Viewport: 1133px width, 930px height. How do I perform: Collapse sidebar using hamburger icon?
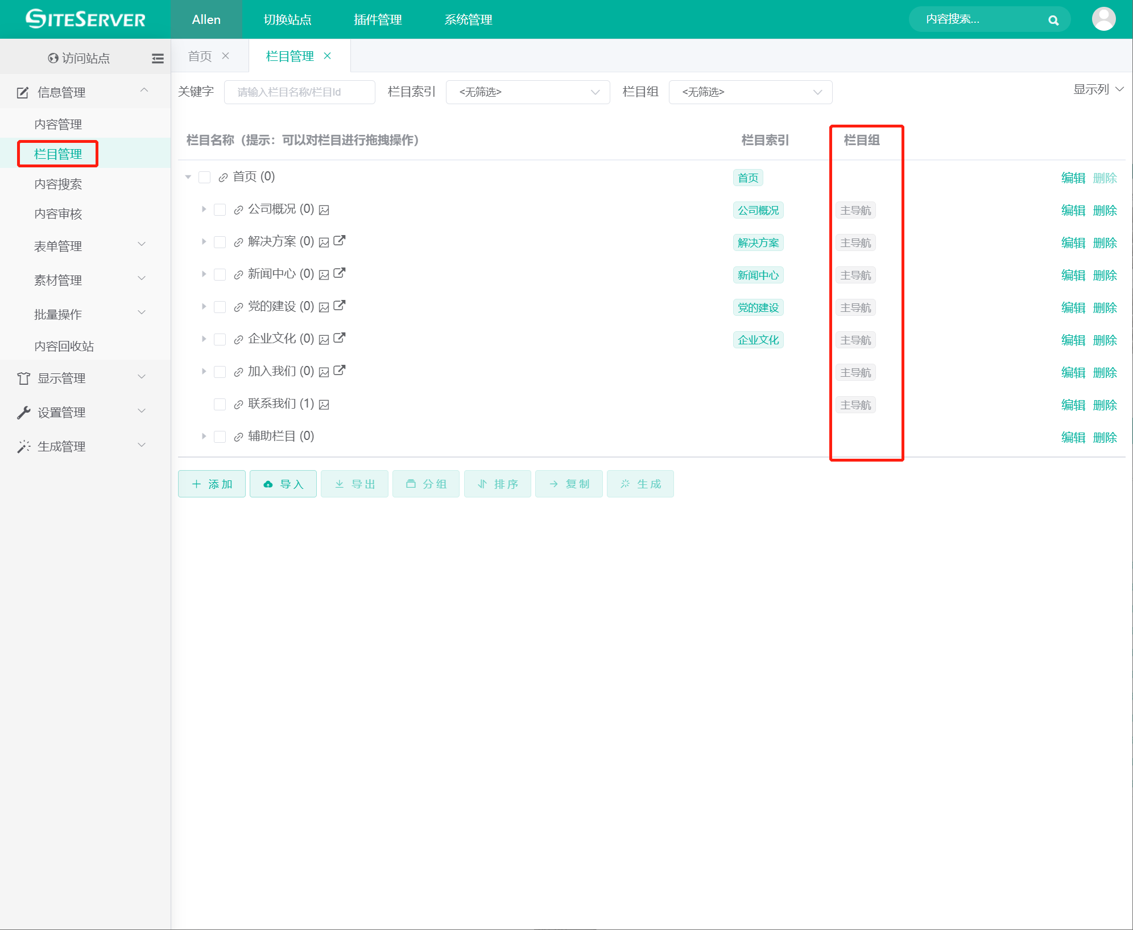point(158,58)
